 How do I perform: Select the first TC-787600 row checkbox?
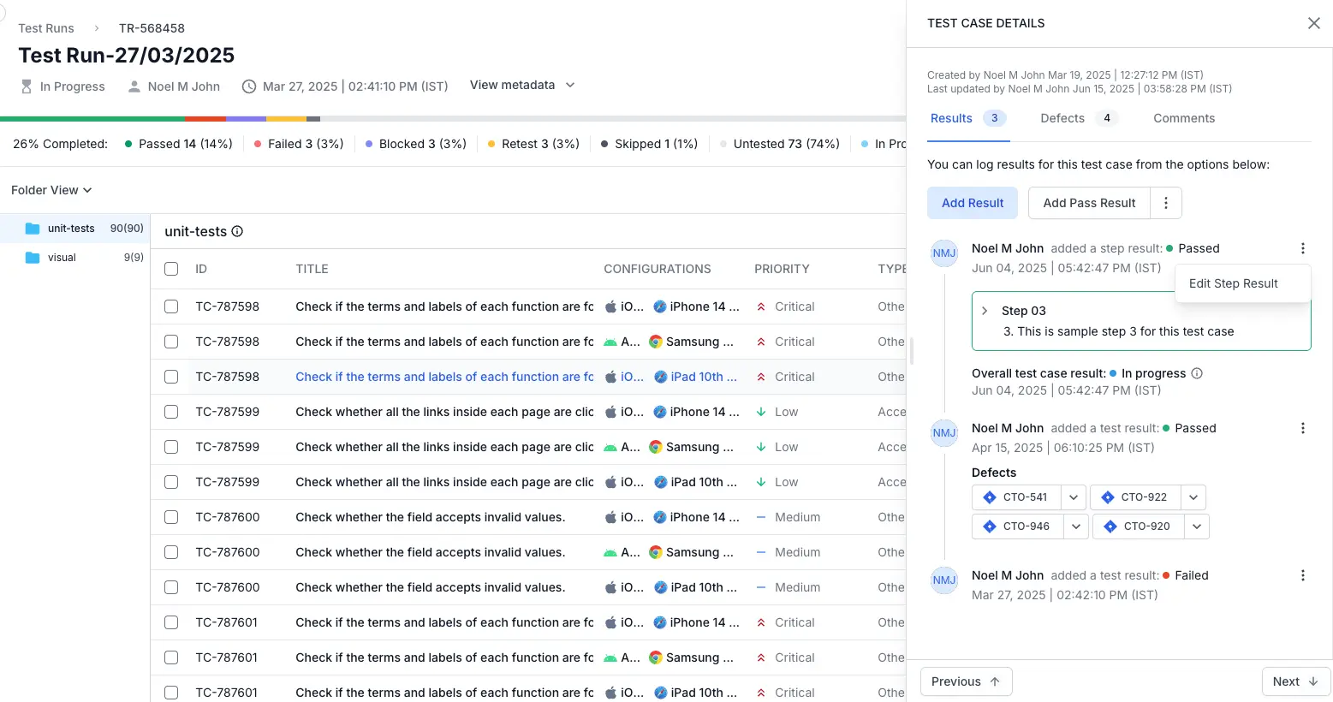[x=171, y=517]
